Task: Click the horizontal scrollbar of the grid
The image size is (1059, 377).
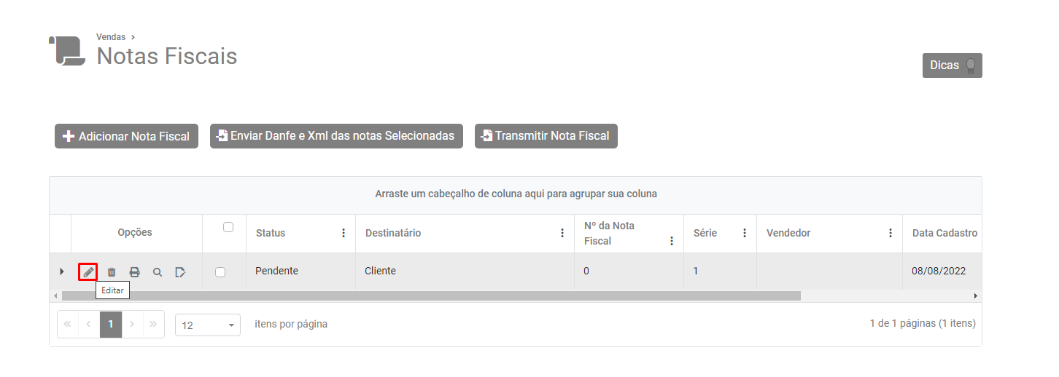Action: [430, 296]
